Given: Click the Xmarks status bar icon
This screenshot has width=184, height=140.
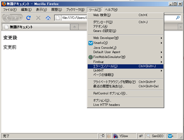Looking at the screenshot, I should click(171, 136).
